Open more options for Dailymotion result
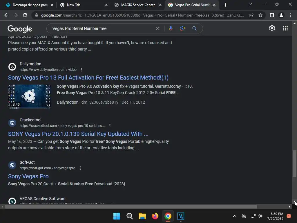Viewport: 297px width, 223px height. coord(82,70)
